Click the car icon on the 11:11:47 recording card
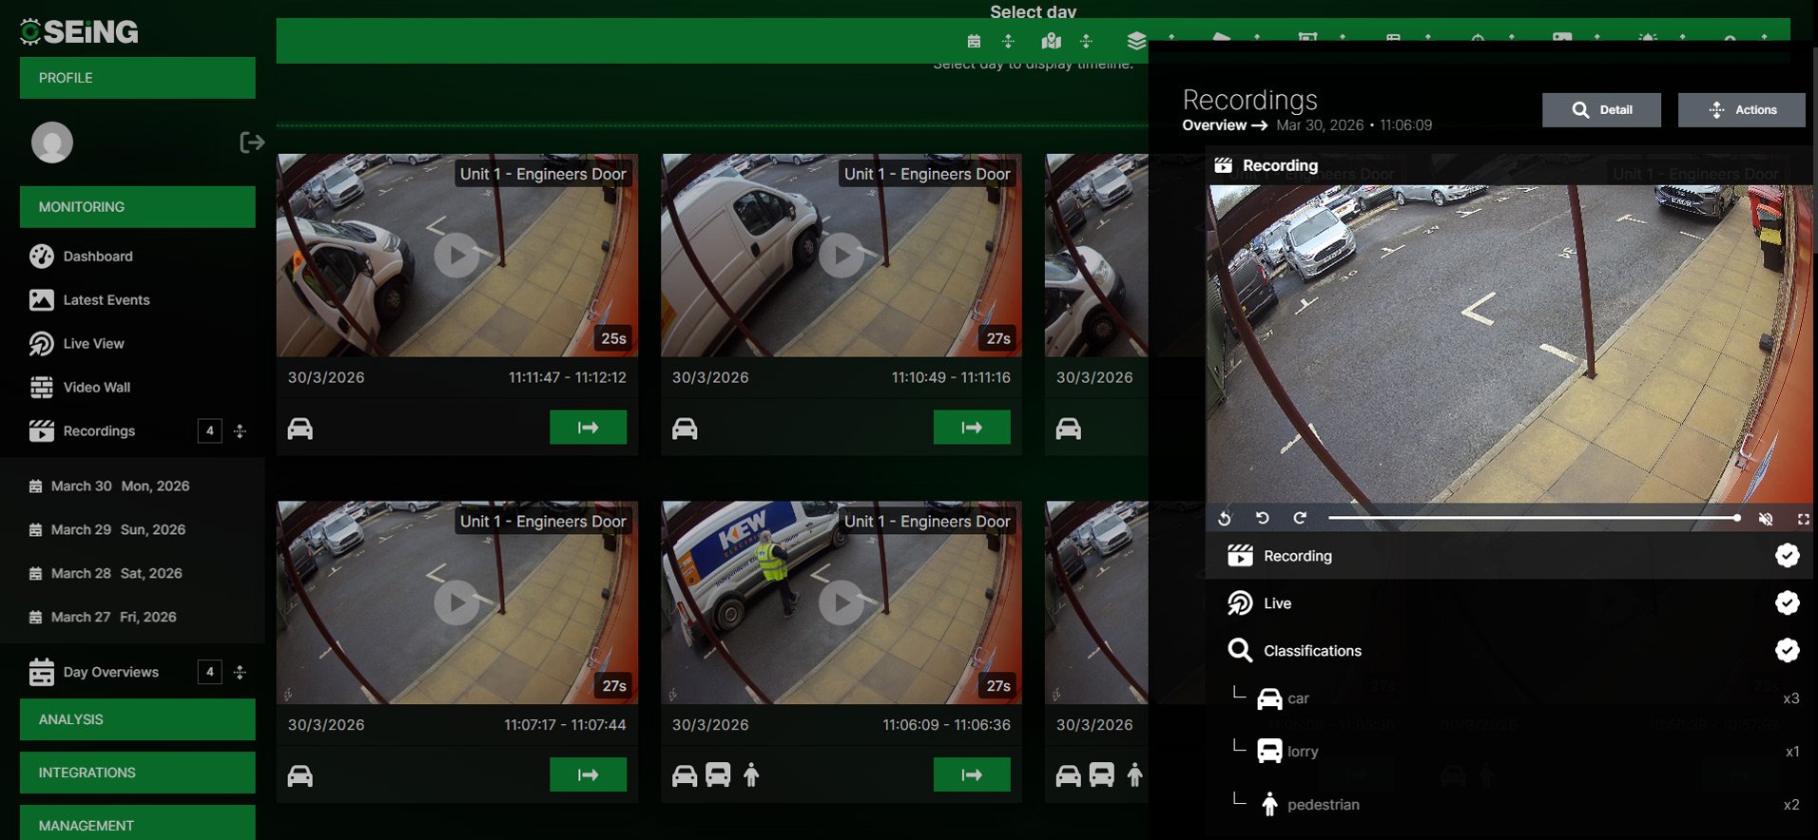The image size is (1818, 840). [x=300, y=429]
